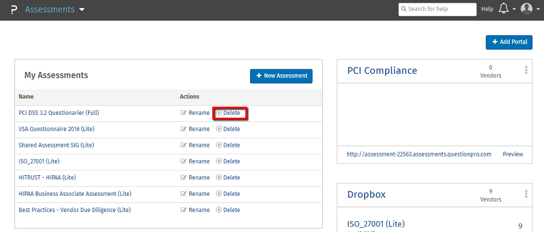Click the New Assessment button
Screen dimensions: 544x232
pos(281,76)
